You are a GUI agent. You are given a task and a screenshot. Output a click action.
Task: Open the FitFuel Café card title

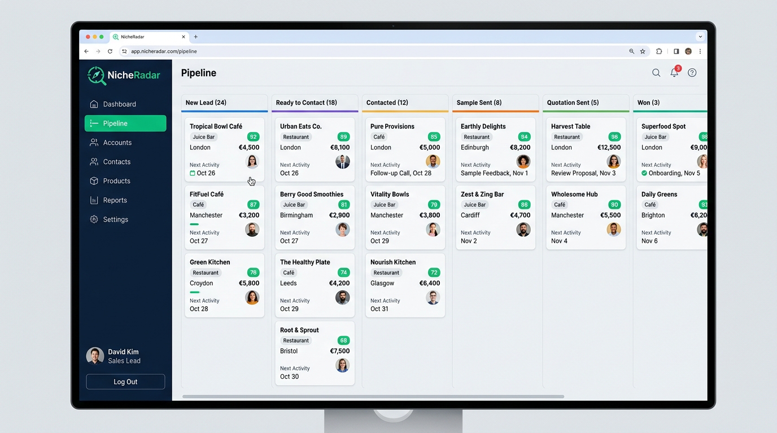click(207, 194)
